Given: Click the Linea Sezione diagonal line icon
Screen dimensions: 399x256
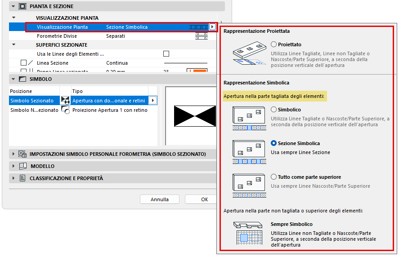Looking at the screenshot, I should 31,62.
